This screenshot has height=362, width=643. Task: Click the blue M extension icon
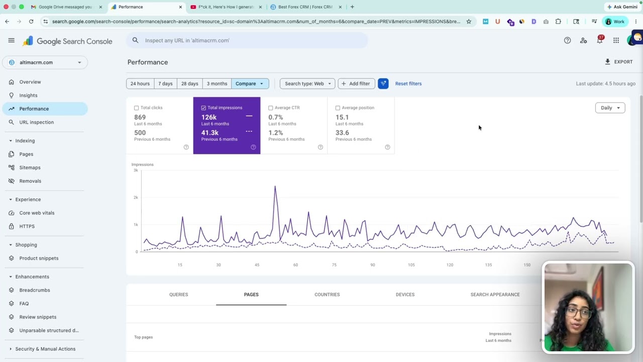(x=485, y=22)
